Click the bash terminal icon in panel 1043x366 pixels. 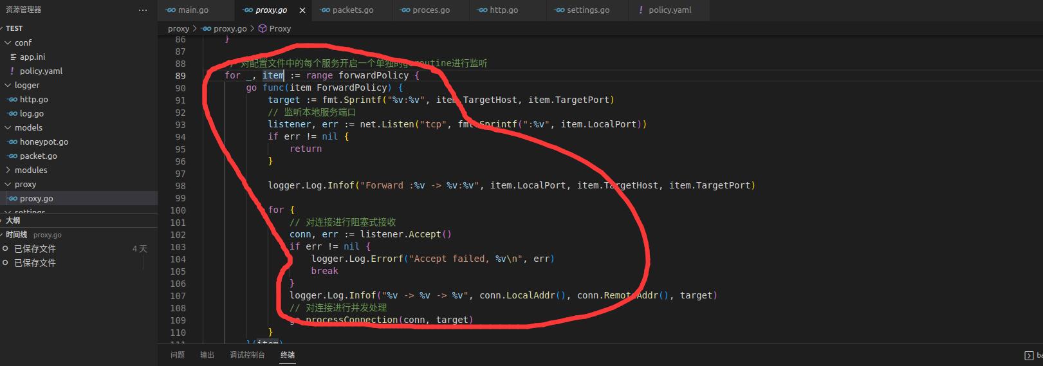[1028, 355]
